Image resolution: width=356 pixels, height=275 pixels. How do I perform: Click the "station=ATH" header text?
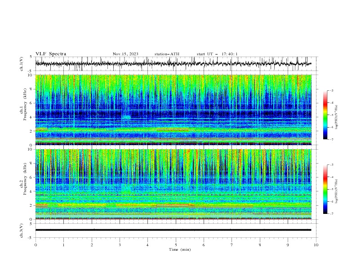coord(167,54)
